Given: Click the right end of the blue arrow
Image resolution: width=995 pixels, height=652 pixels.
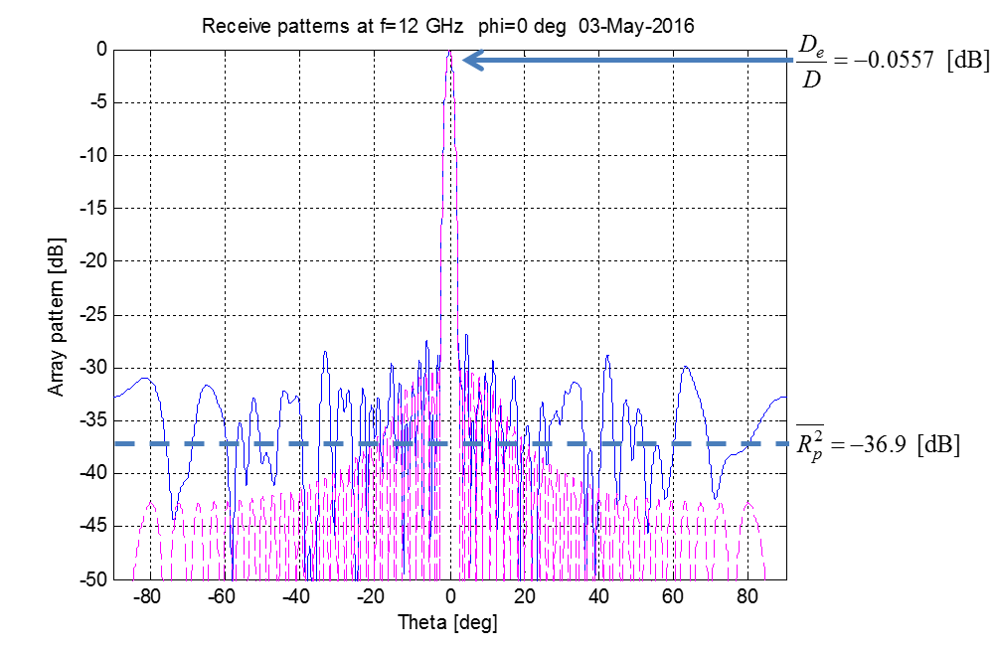Looking at the screenshot, I should click(791, 61).
